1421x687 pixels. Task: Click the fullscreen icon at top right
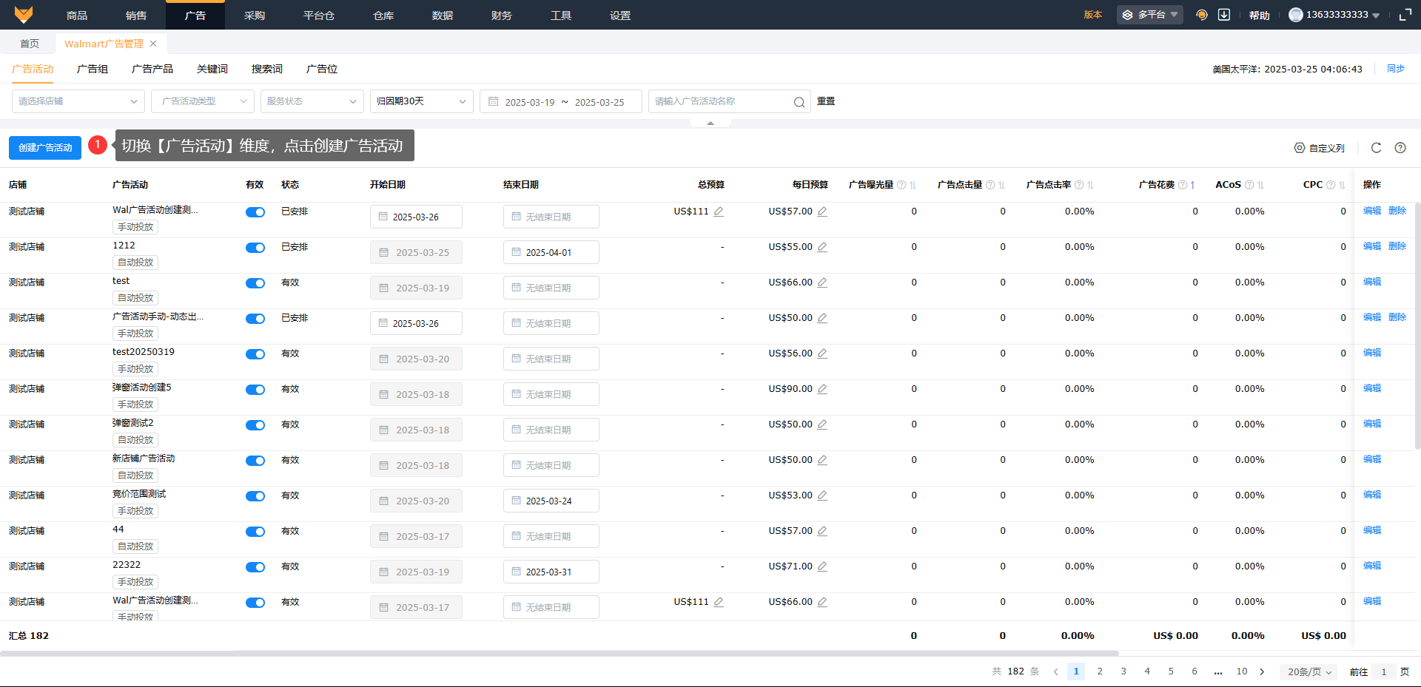click(1405, 15)
